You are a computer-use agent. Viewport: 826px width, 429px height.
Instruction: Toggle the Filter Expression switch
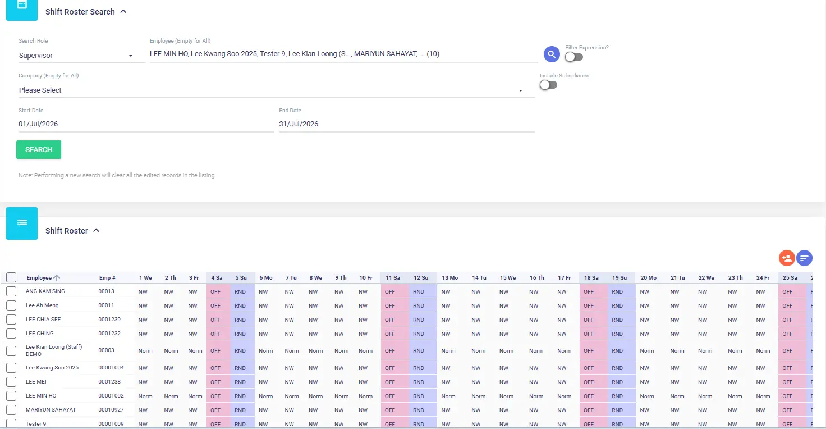574,57
